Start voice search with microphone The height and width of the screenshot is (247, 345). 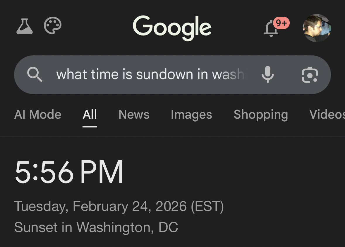[x=267, y=74]
